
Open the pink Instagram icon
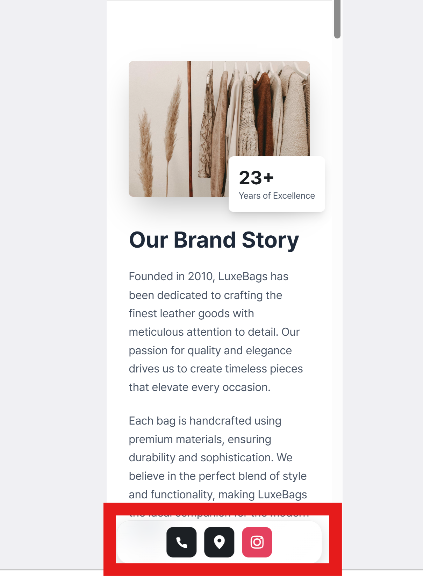[x=257, y=542]
